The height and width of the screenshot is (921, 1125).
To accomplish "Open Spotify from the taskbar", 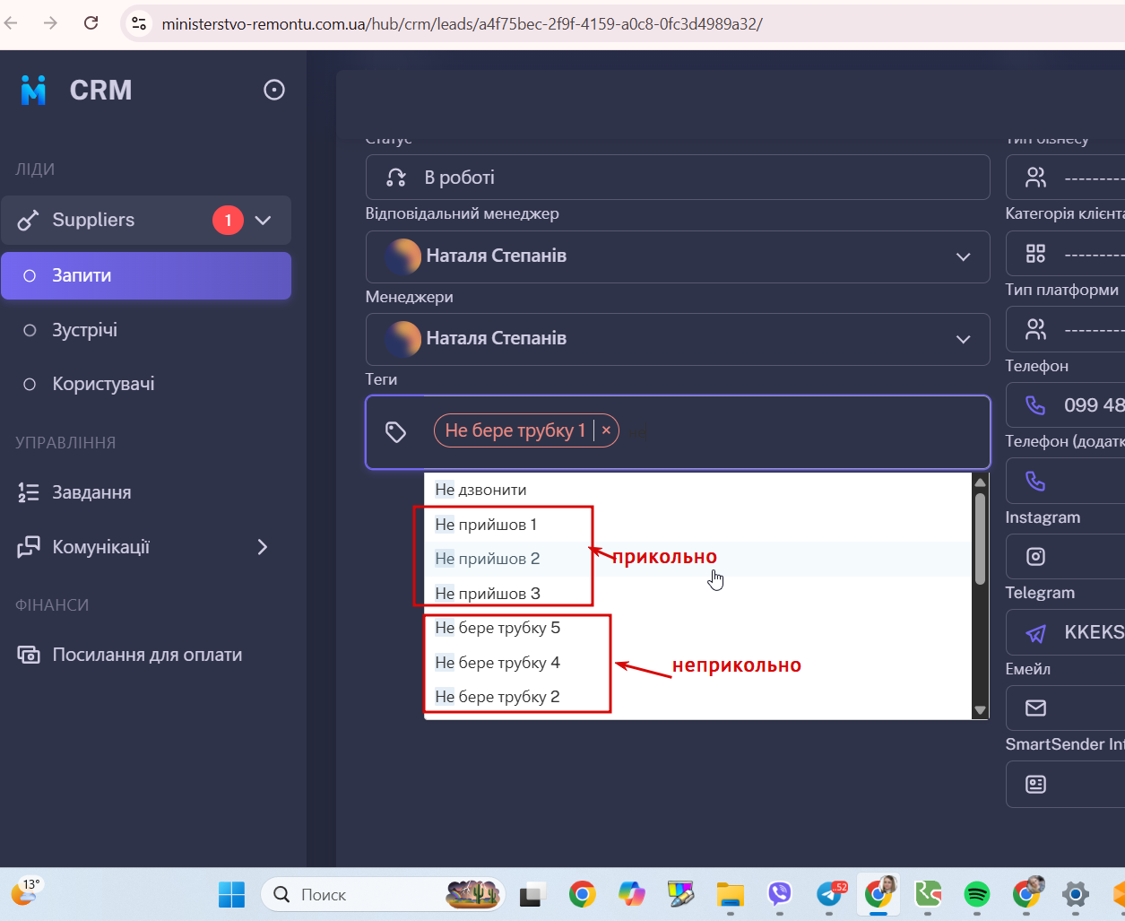I will pyautogui.click(x=977, y=894).
